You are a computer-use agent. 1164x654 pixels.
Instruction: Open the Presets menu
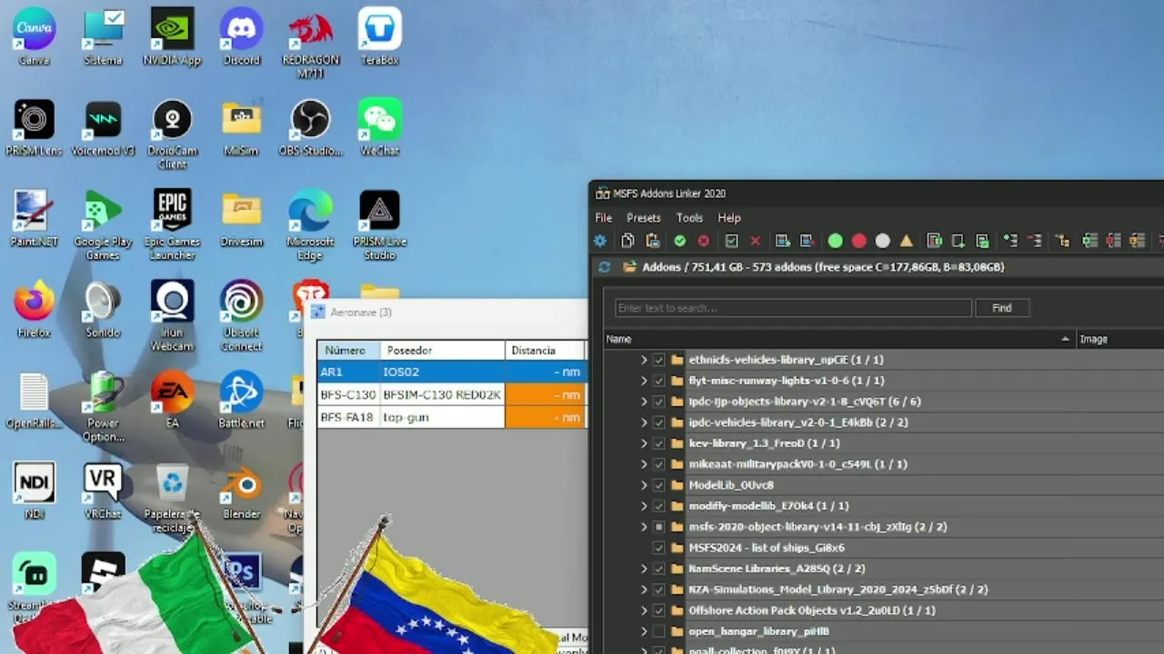[643, 218]
